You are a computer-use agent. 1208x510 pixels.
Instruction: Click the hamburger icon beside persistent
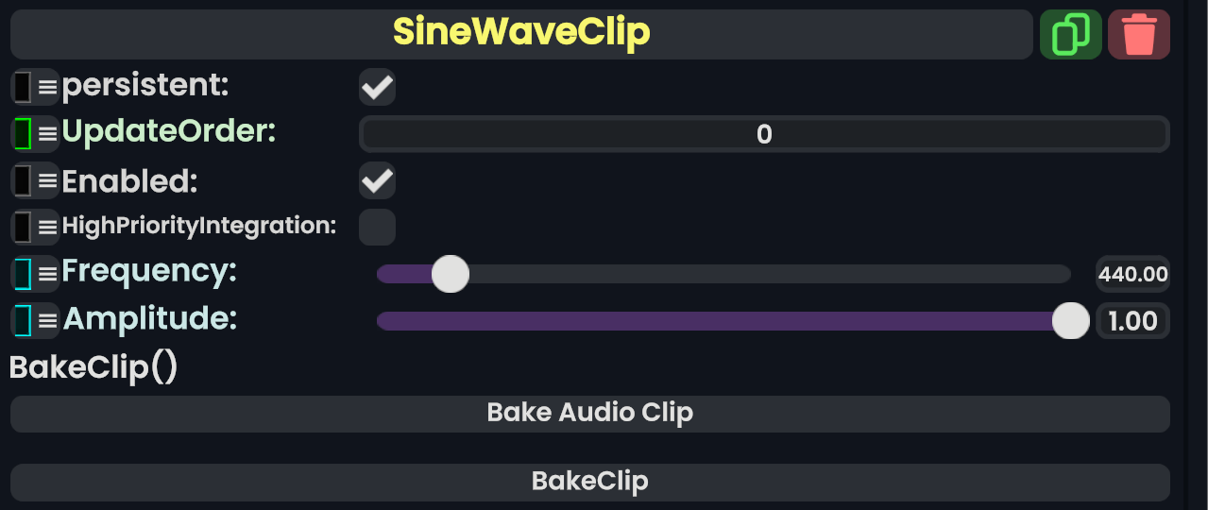(x=47, y=87)
